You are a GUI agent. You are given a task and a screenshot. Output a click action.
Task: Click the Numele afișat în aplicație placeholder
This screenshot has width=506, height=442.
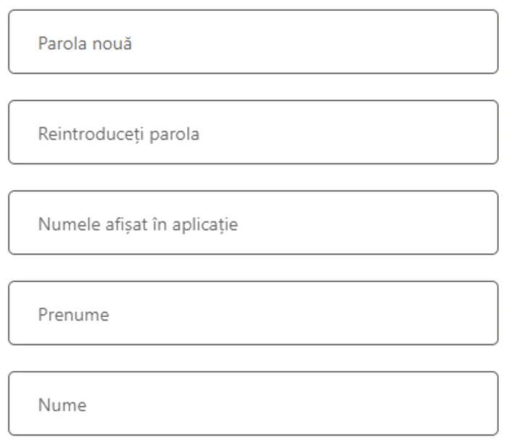click(138, 225)
